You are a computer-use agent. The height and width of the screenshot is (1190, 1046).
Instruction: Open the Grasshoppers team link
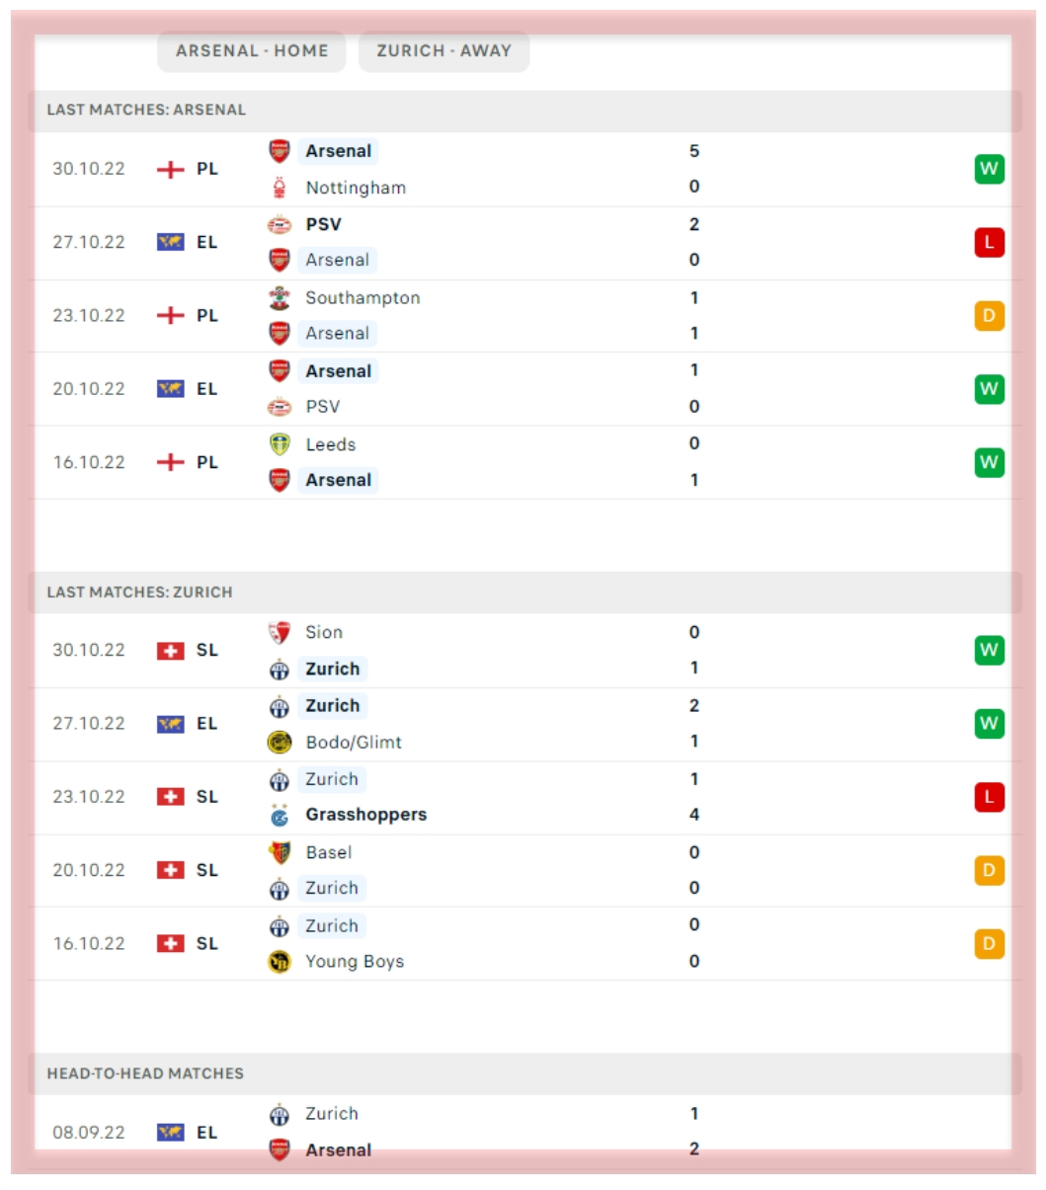click(365, 815)
